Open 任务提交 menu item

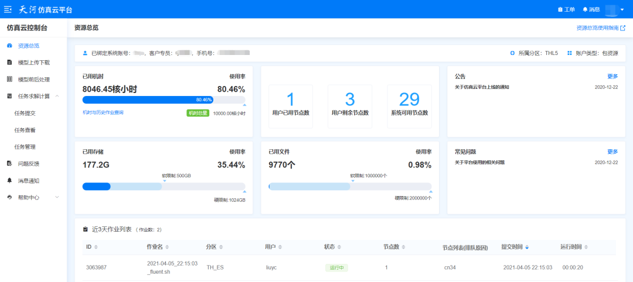(x=25, y=114)
